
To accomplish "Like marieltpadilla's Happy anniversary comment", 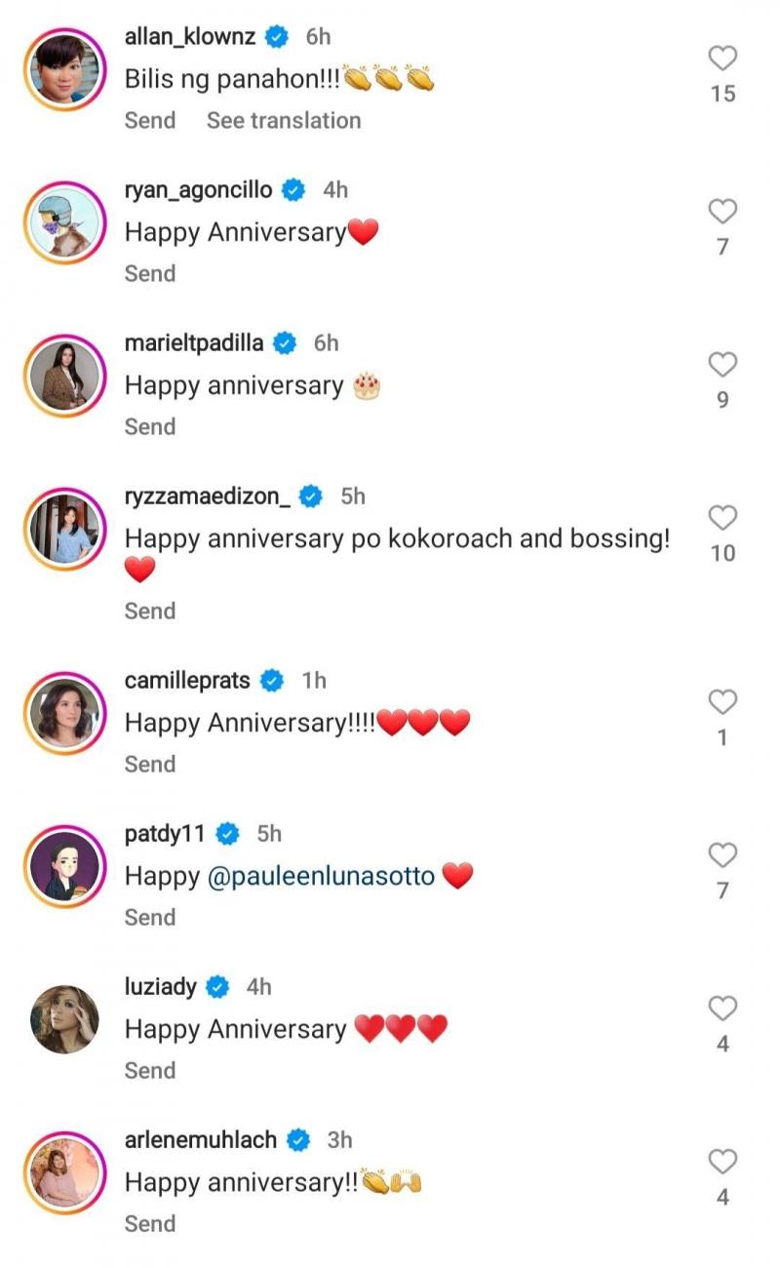I will point(722,365).
